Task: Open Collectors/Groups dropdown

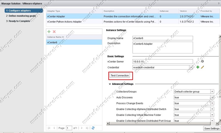Action: click(212, 91)
